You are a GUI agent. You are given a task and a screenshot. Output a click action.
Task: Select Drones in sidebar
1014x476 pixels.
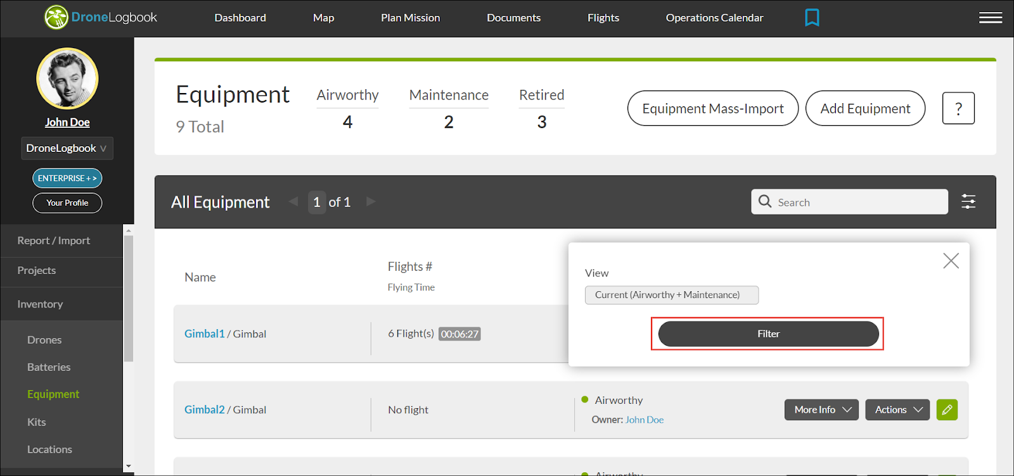tap(44, 340)
